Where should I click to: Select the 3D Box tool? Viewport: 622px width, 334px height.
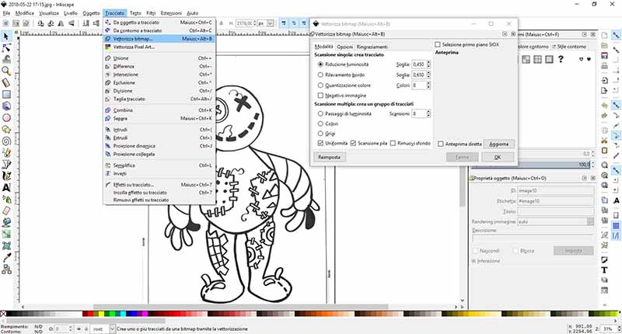[x=6, y=106]
